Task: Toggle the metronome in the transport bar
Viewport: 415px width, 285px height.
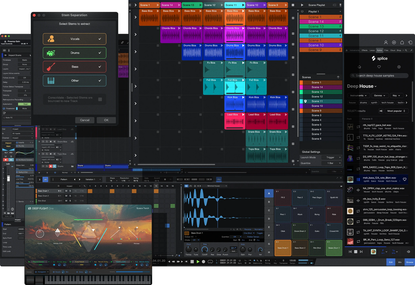Action: (254, 260)
